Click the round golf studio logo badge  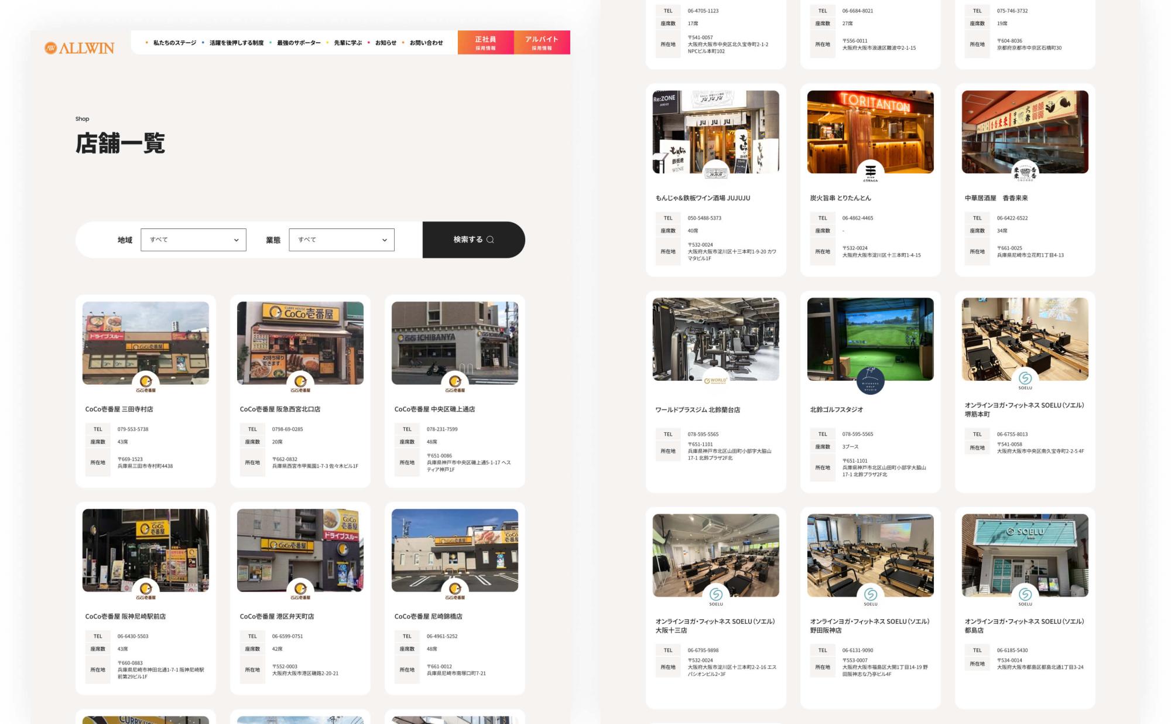click(x=870, y=380)
